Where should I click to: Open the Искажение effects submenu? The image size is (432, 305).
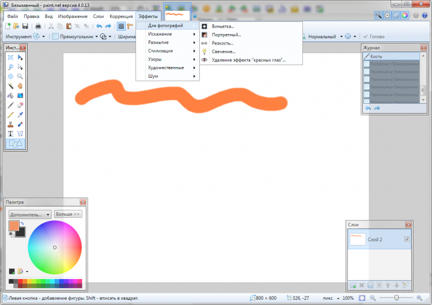pos(168,34)
